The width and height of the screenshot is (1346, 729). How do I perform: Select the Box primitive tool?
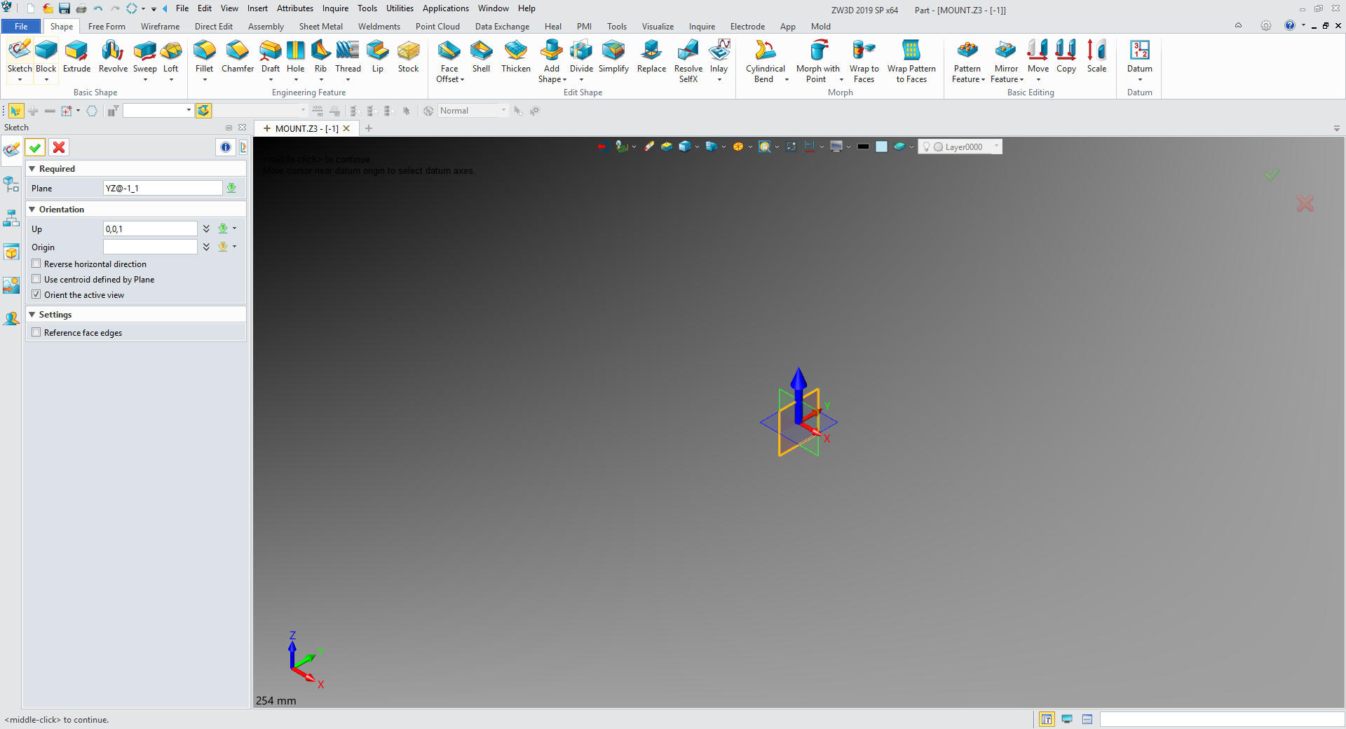(x=46, y=56)
